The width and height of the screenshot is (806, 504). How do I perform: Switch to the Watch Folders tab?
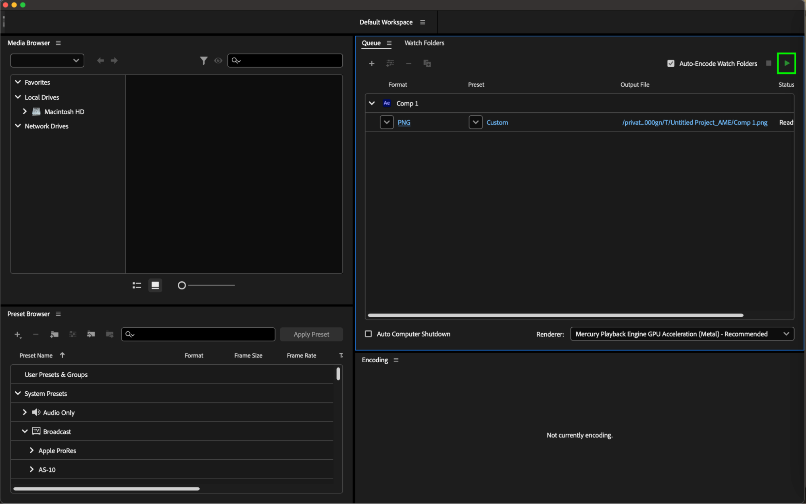424,43
